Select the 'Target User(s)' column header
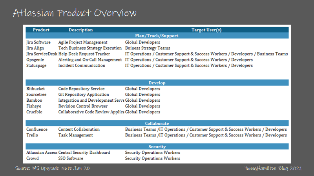This screenshot has height=176, width=314. click(206, 30)
